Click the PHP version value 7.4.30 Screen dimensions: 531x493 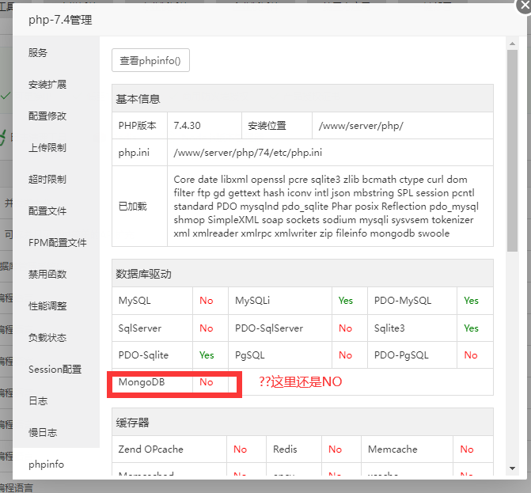click(187, 126)
